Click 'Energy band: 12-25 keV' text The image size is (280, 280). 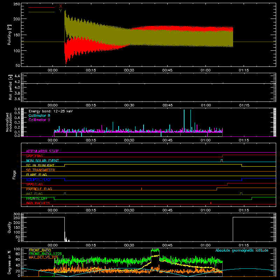click(x=51, y=111)
